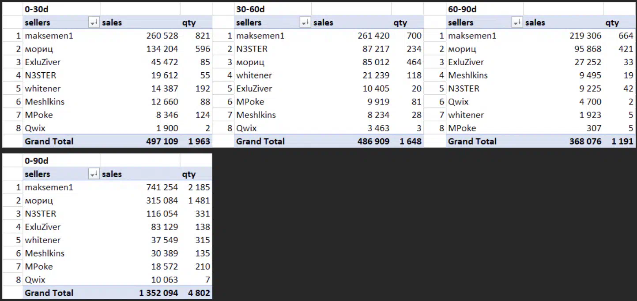Image resolution: width=637 pixels, height=301 pixels.
Task: Select ExluZiver sales value 27 252
Action: [588, 62]
